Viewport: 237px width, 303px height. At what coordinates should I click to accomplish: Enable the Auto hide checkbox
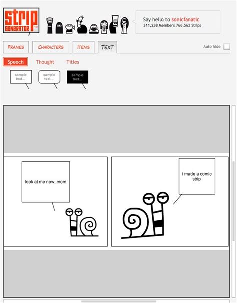coord(226,46)
